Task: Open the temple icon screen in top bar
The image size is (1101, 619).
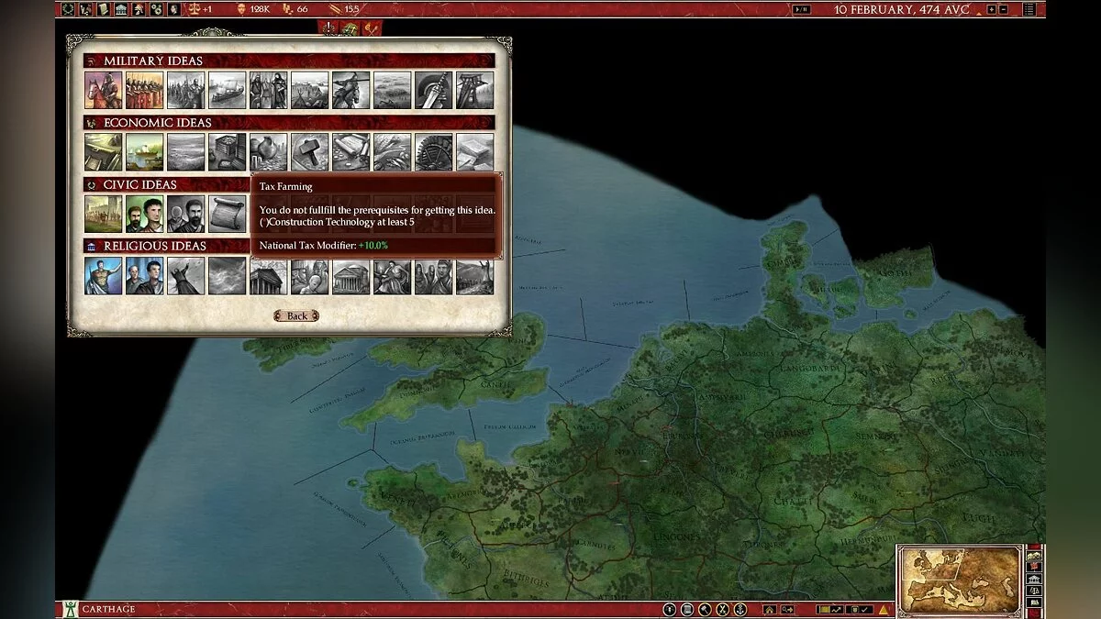Action: pyautogui.click(x=121, y=9)
